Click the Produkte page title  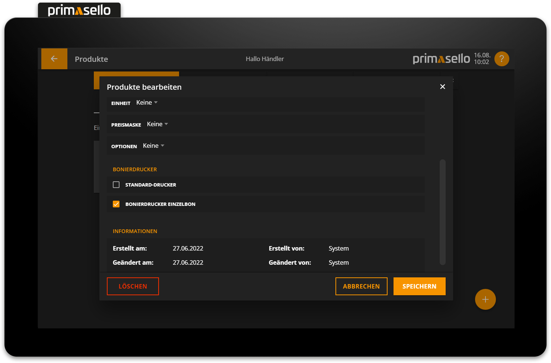click(x=91, y=59)
